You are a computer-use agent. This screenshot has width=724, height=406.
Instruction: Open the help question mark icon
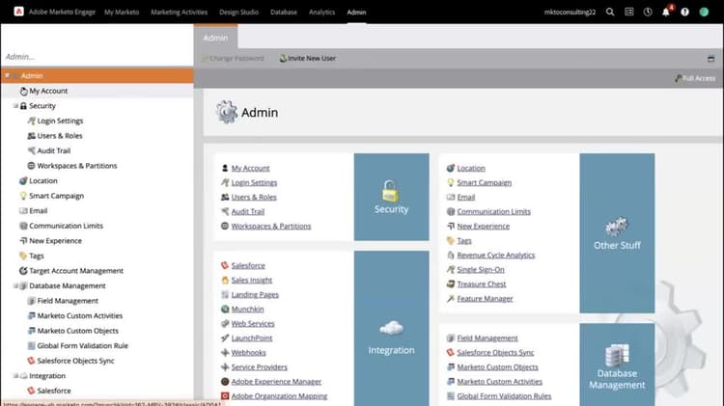684,12
